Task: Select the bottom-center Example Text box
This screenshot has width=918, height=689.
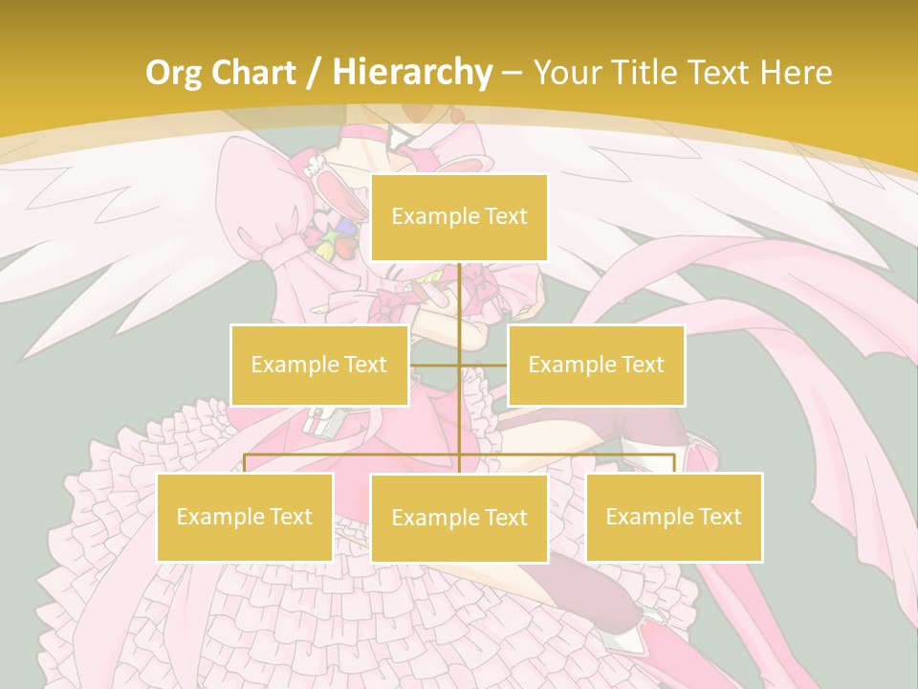Action: tap(459, 518)
